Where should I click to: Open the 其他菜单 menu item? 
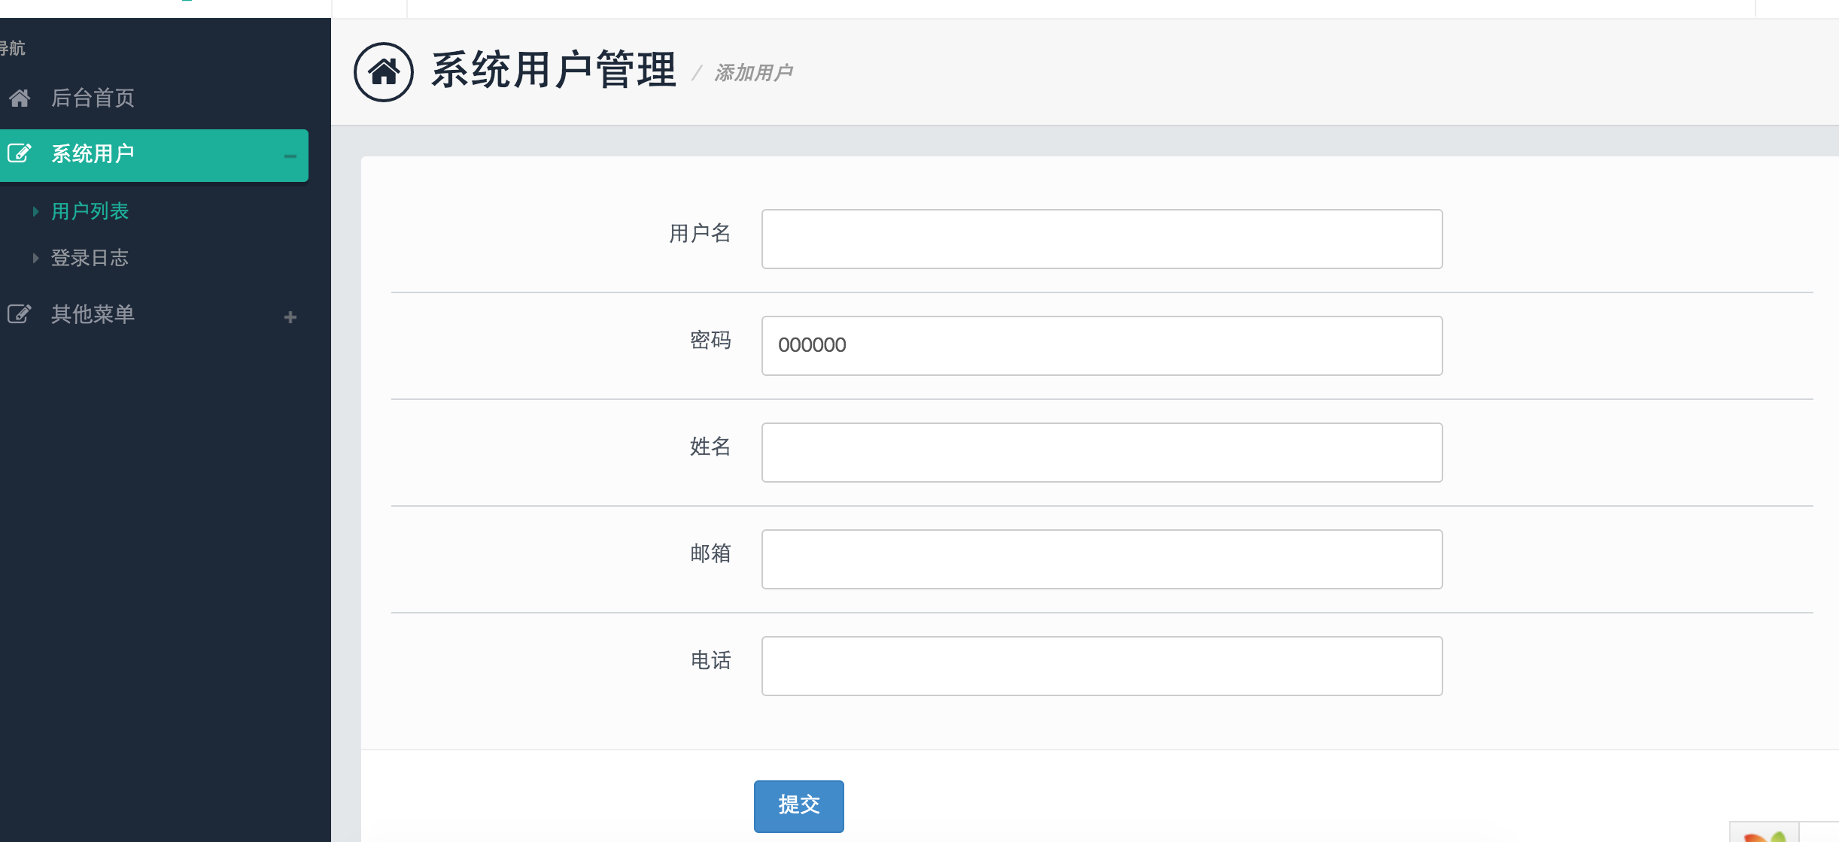(x=93, y=314)
